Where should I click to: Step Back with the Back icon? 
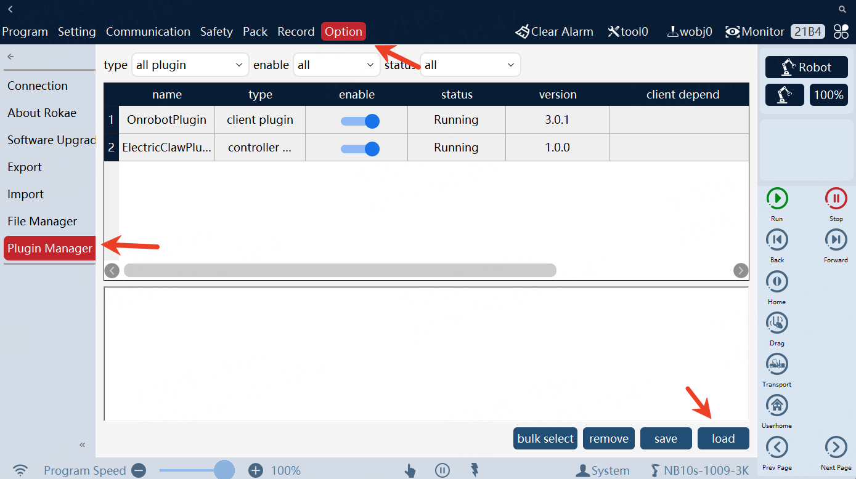[x=777, y=239]
